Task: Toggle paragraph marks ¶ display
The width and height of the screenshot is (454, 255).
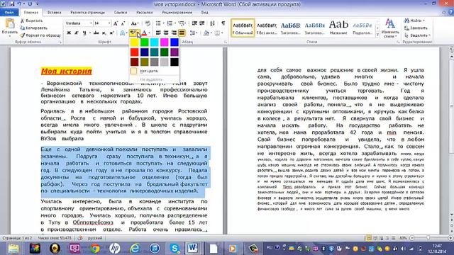Action: [x=223, y=23]
